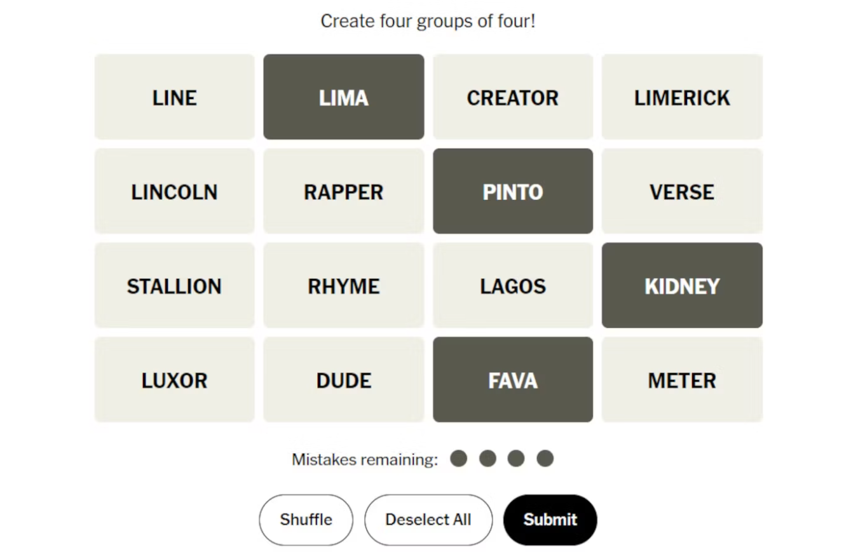
Task: Submit the selected group
Action: (550, 520)
